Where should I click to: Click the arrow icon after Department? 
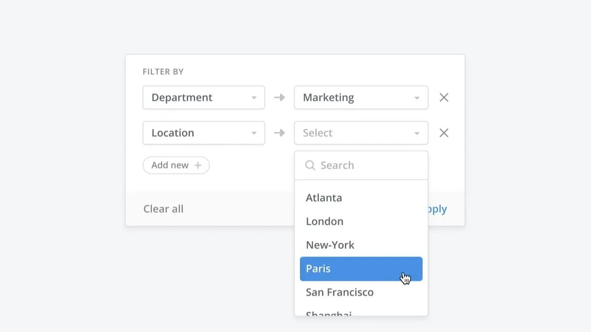pyautogui.click(x=279, y=97)
